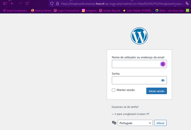Focus the username or email field

[139, 64]
